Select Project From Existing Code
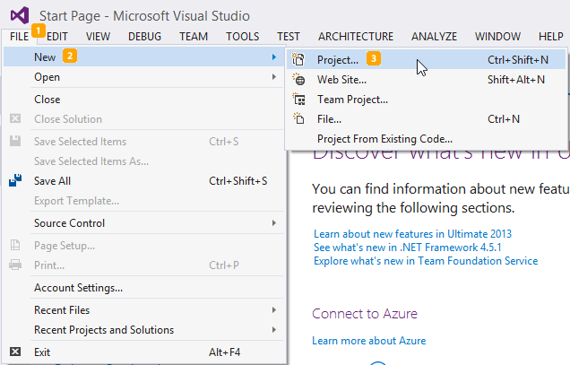570x365 pixels. pyautogui.click(x=384, y=139)
